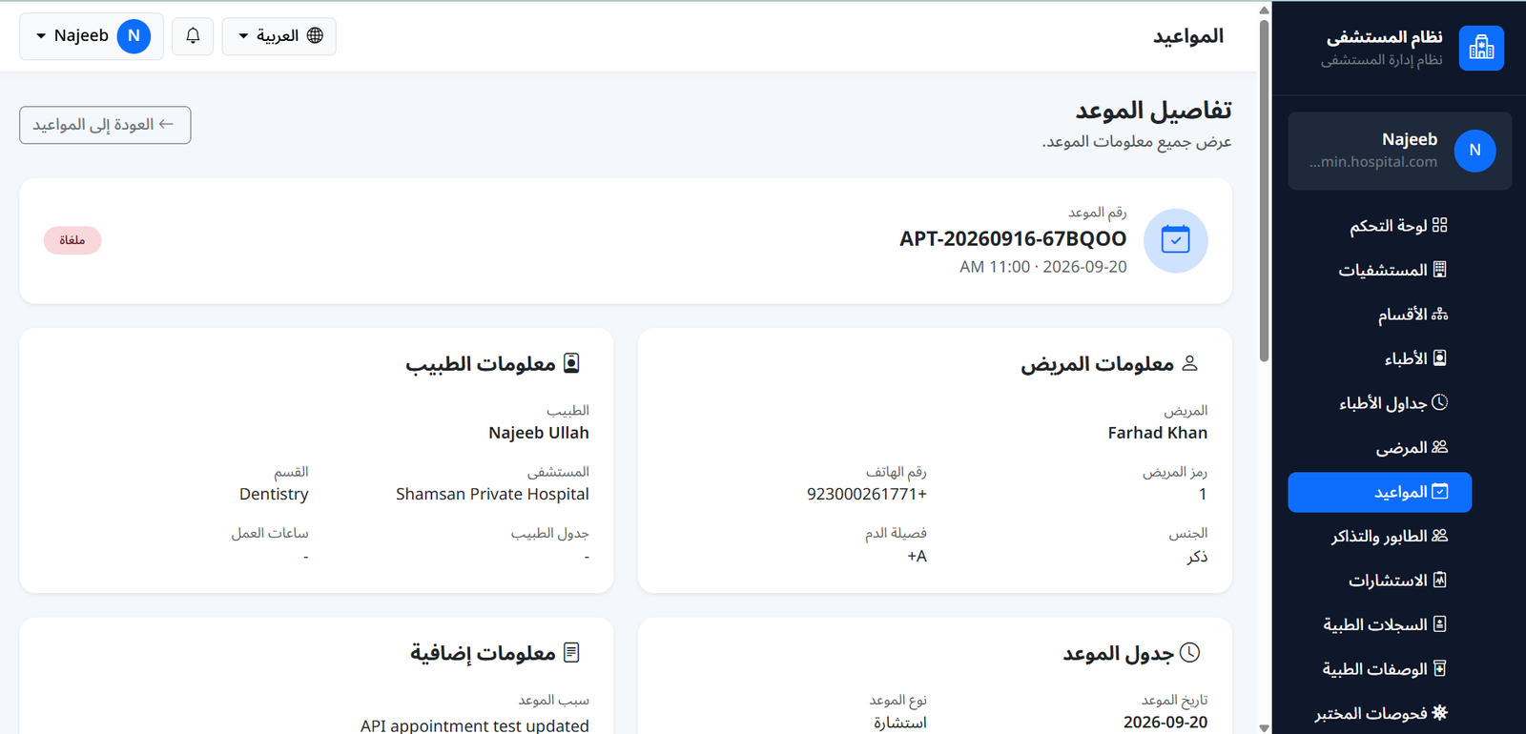Click the doctor info card icon
The image size is (1526, 734).
(571, 363)
